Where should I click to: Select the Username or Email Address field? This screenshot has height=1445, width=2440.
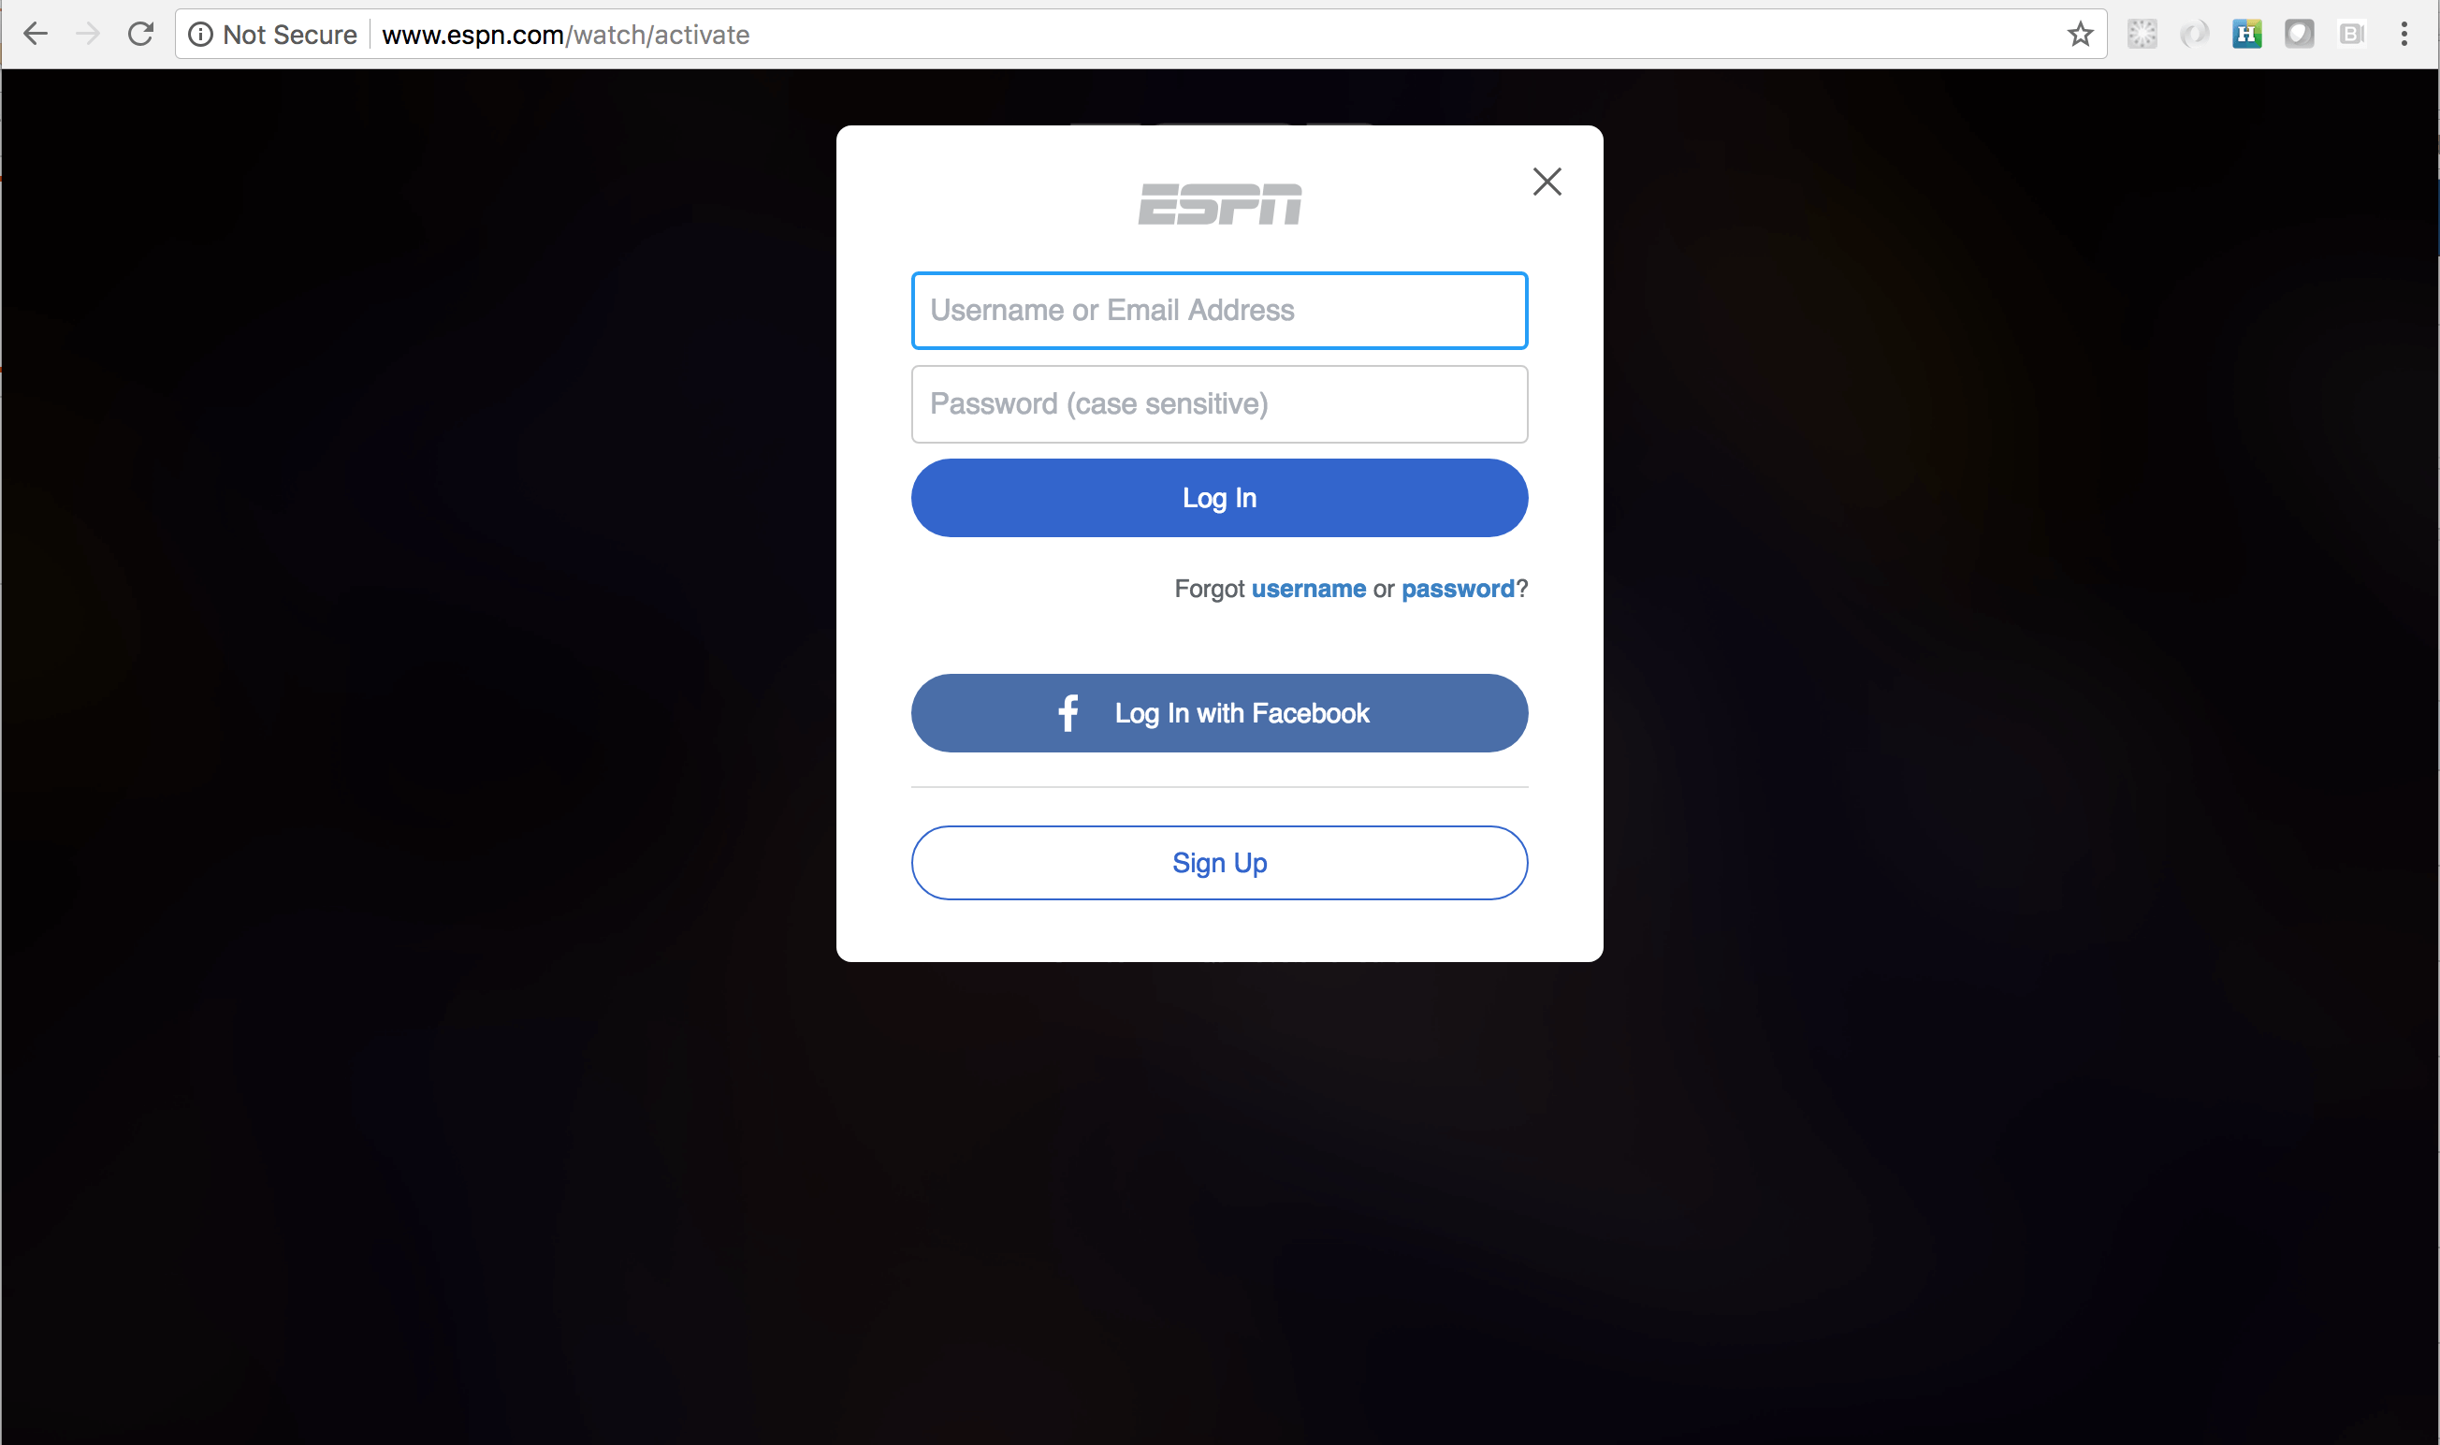coord(1219,310)
